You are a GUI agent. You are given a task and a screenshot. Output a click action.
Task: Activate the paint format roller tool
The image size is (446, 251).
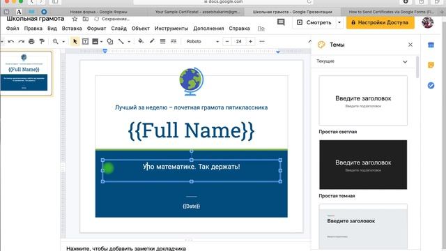(42, 42)
